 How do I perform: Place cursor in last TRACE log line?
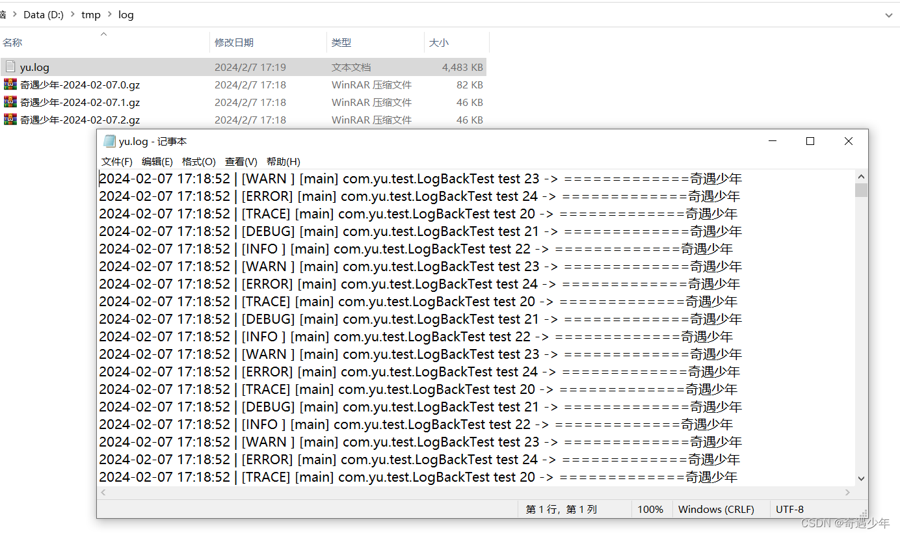click(418, 477)
